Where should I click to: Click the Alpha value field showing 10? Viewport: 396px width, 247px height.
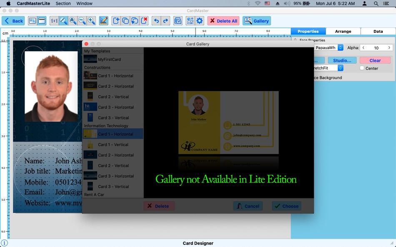376,48
